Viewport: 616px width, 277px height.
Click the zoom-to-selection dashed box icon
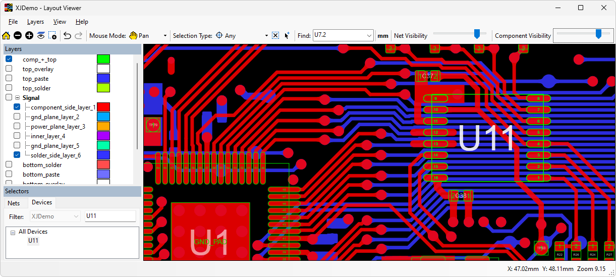(52, 35)
